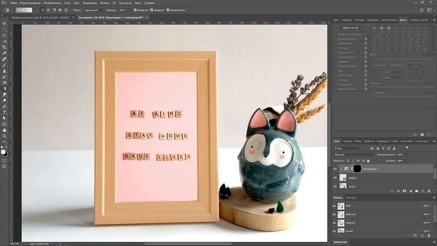This screenshot has width=437, height=246.
Task: Select the Healing Brush tool
Action: pyautogui.click(x=4, y=59)
